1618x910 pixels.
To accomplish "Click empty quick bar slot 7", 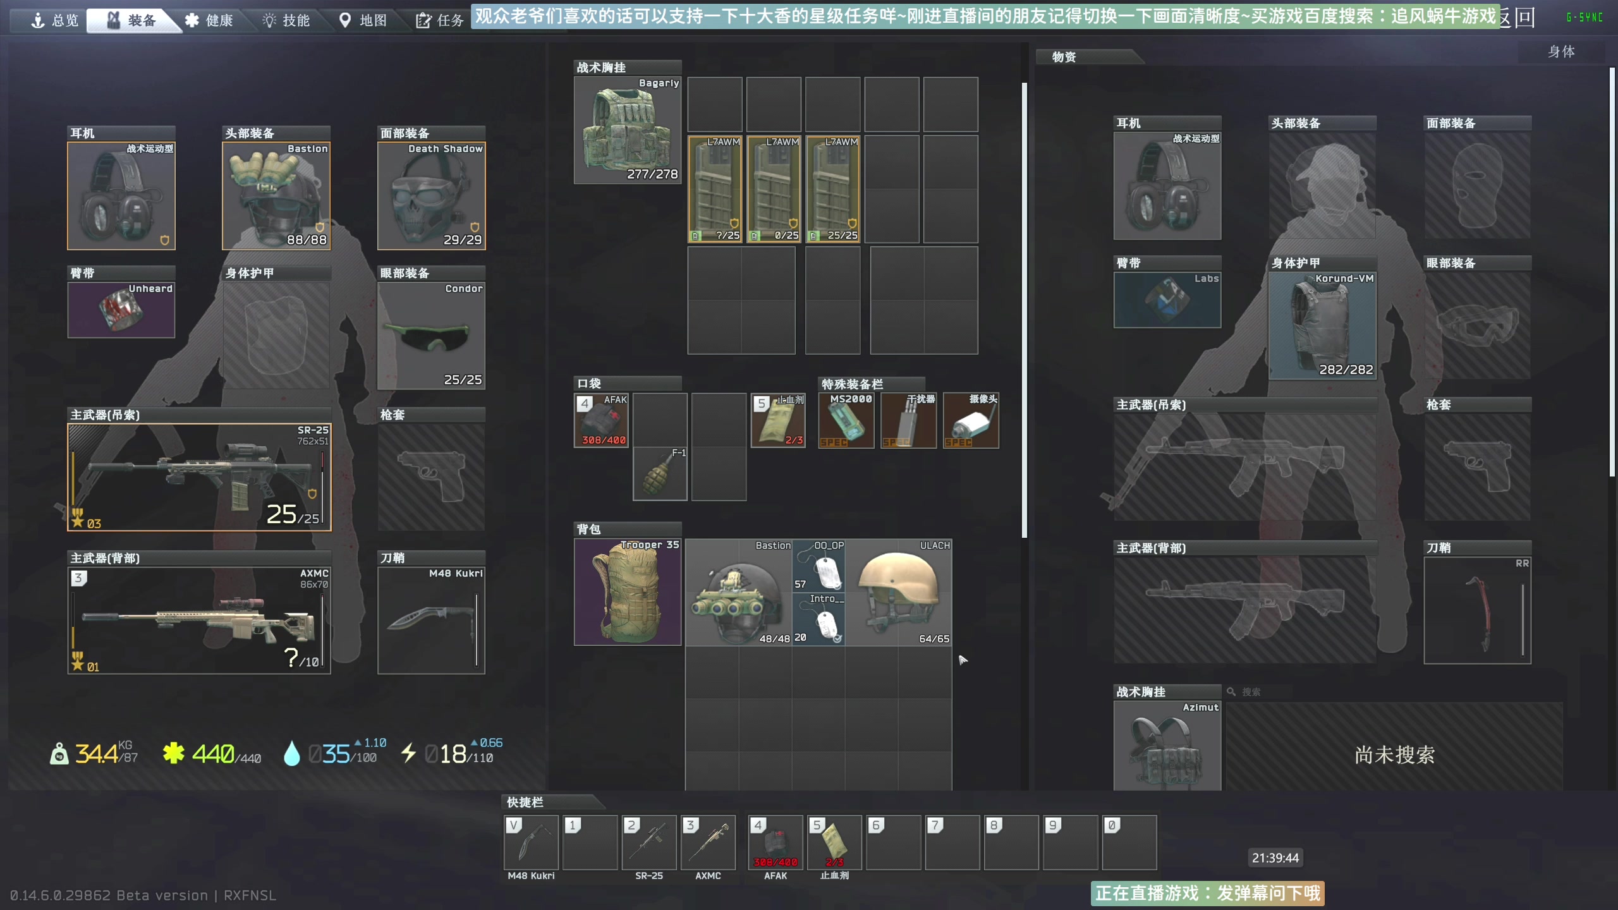I will pos(952,842).
